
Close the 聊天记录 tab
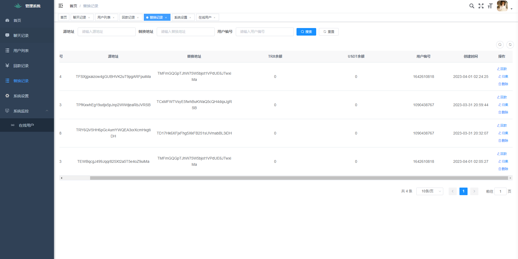pos(89,18)
